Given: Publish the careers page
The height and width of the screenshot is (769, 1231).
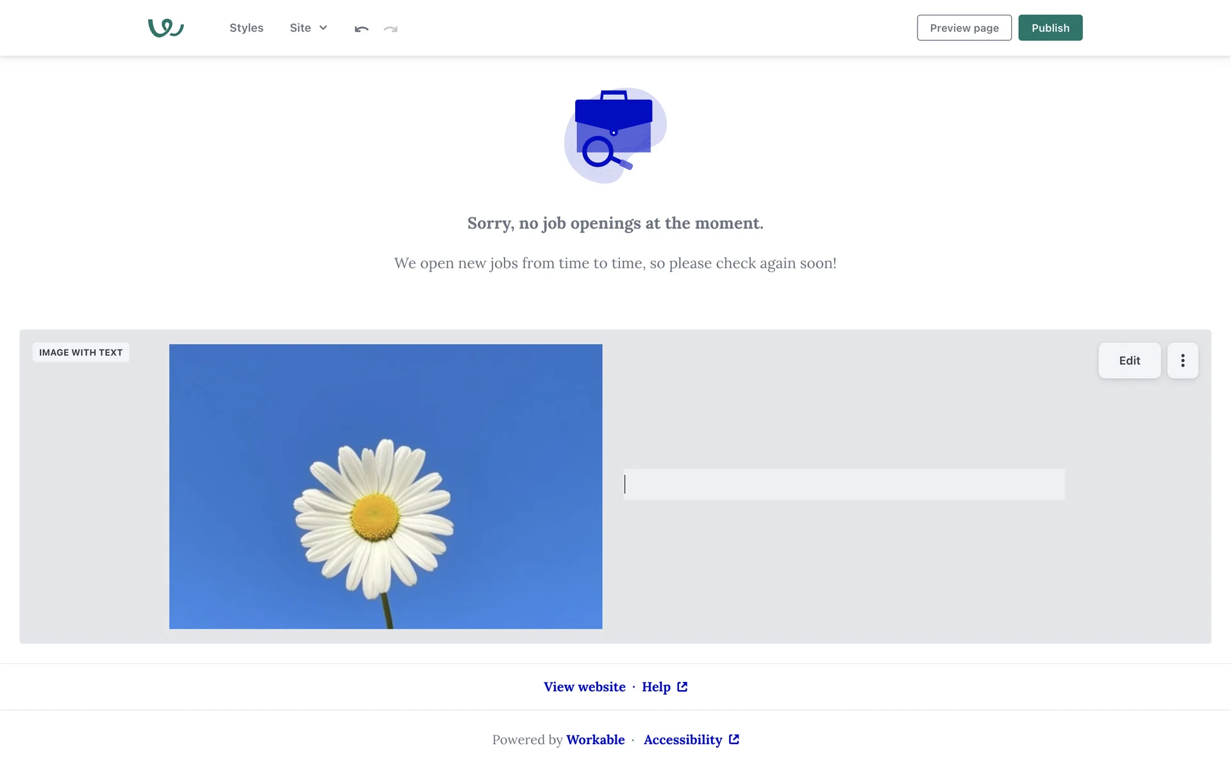Looking at the screenshot, I should pos(1050,28).
